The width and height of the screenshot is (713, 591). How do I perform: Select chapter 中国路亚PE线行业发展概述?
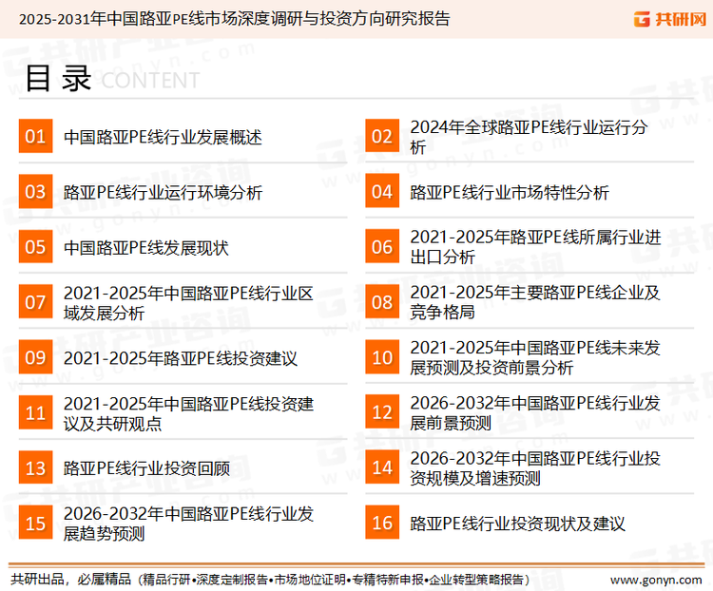(x=163, y=137)
